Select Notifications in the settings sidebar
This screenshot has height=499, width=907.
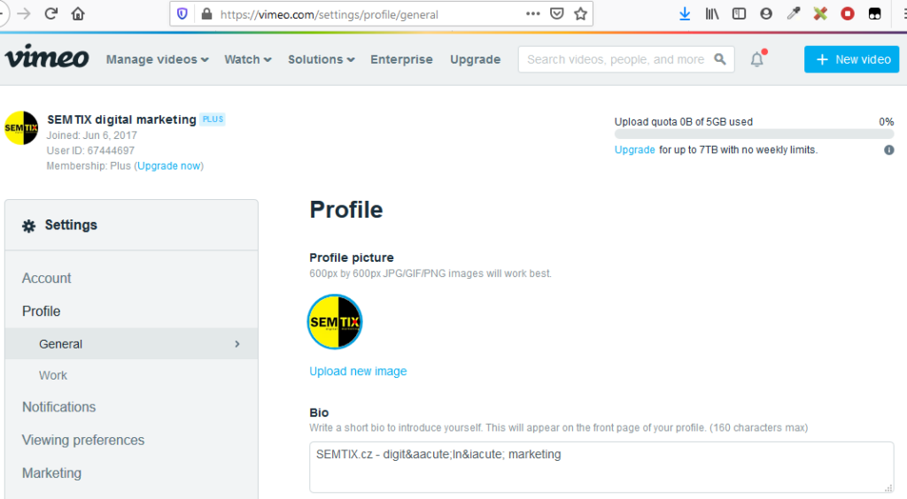pos(58,407)
